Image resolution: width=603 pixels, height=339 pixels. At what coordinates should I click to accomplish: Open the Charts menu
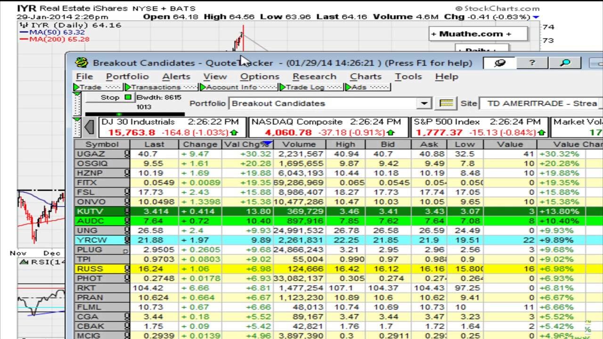(366, 76)
